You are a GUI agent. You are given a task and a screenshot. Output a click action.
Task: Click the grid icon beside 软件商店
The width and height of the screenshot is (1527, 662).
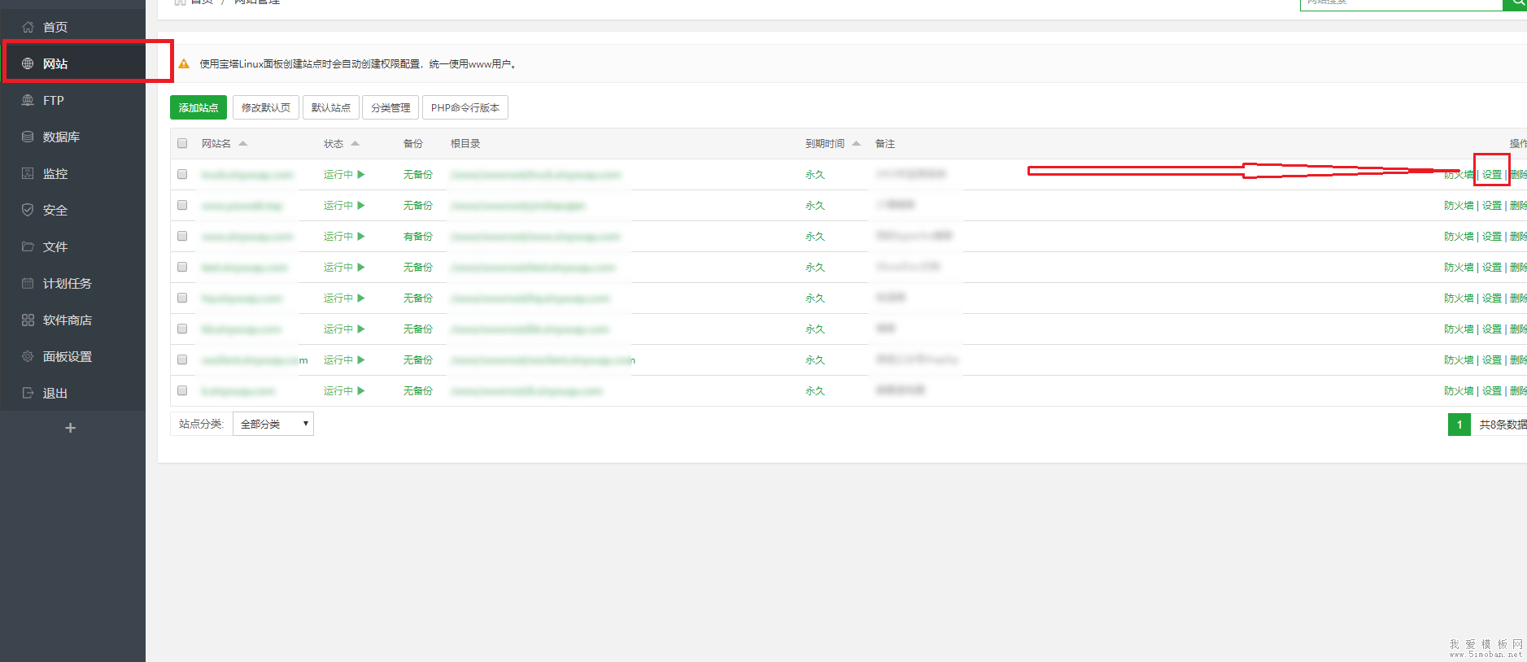pyautogui.click(x=28, y=320)
